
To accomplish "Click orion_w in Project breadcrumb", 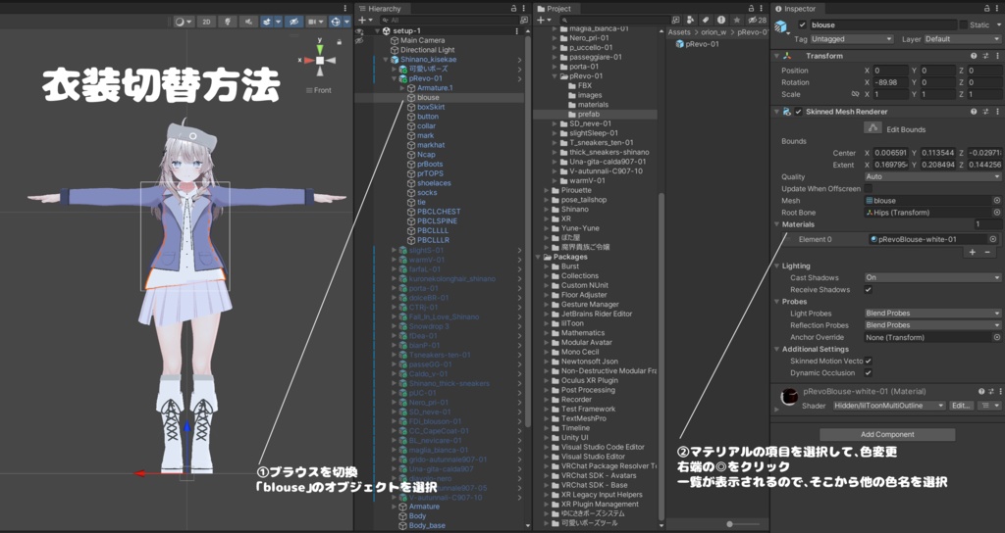I will pos(714,32).
